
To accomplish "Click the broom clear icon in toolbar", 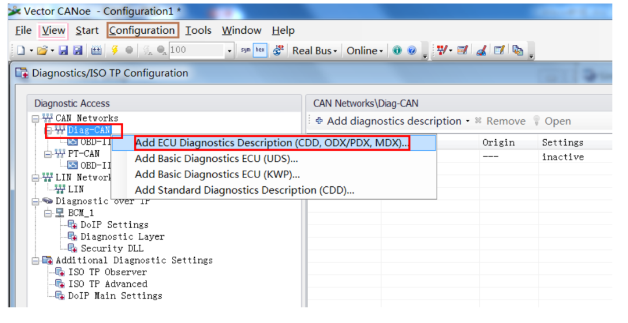I will click(x=482, y=51).
